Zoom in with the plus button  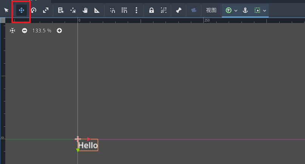point(59,31)
